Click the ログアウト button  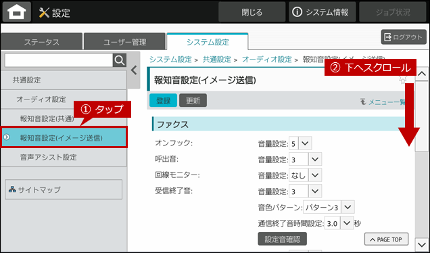coord(404,37)
